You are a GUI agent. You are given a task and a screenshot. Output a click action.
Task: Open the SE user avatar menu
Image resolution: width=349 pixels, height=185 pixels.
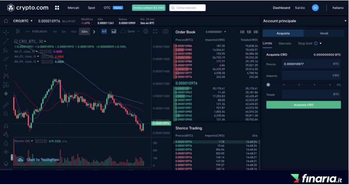(315, 8)
